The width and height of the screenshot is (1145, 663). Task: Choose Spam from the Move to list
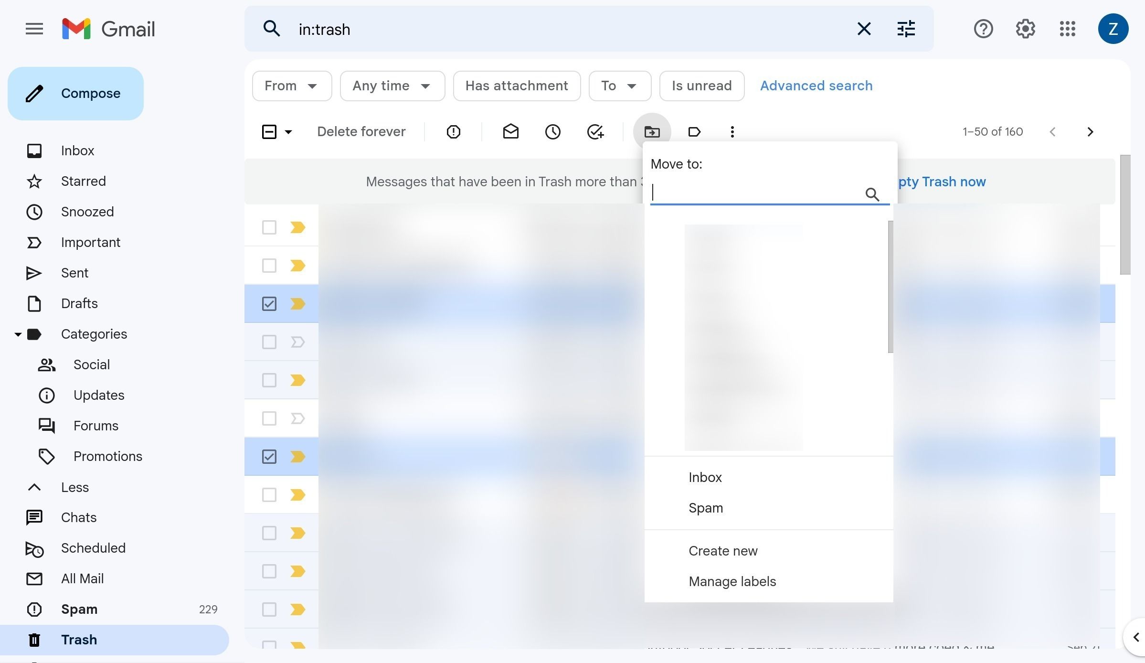706,508
